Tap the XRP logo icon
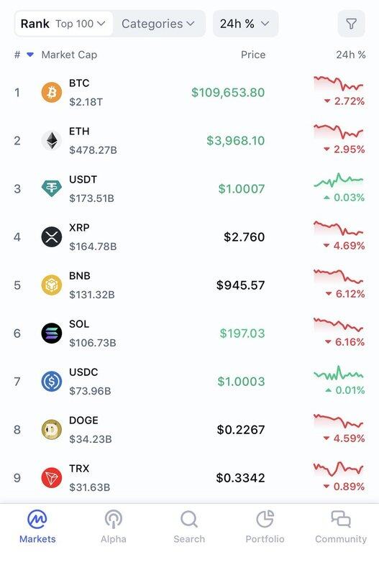Image resolution: width=379 pixels, height=575 pixels. (x=51, y=237)
